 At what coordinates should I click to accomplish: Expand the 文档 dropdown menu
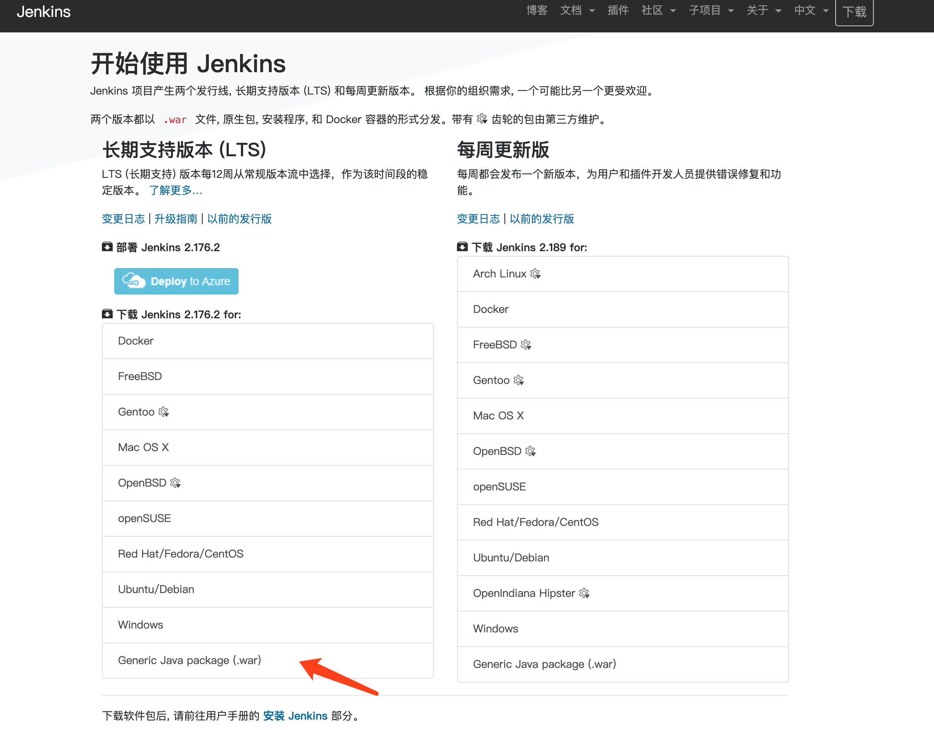(x=577, y=10)
